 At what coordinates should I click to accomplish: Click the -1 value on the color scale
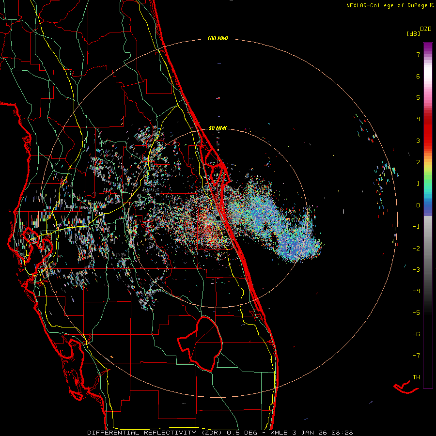coord(416,227)
